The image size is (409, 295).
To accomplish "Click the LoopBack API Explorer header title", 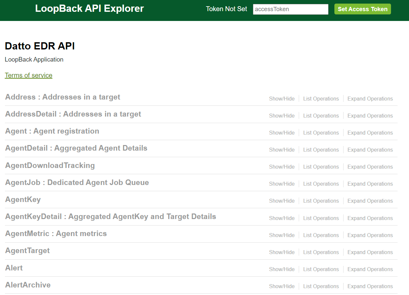I will pos(89,9).
